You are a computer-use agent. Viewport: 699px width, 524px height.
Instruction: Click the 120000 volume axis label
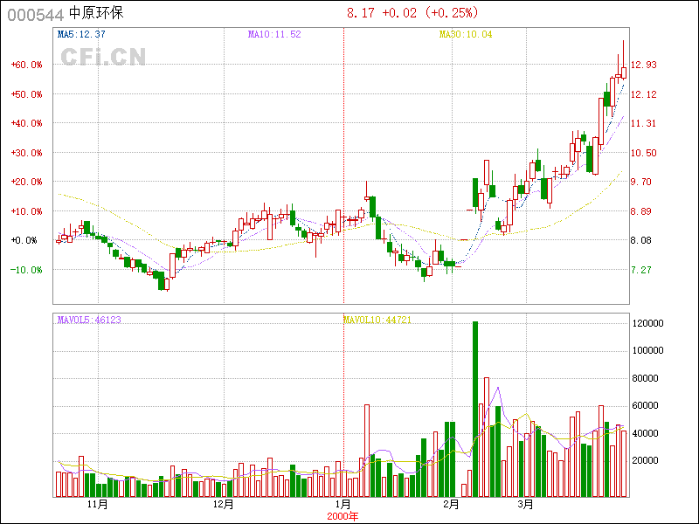649,323
